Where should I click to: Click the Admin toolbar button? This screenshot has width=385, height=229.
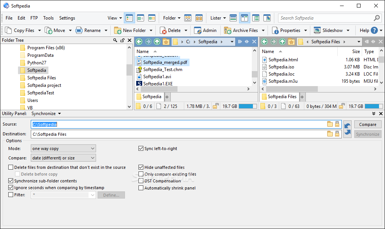coord(205,30)
